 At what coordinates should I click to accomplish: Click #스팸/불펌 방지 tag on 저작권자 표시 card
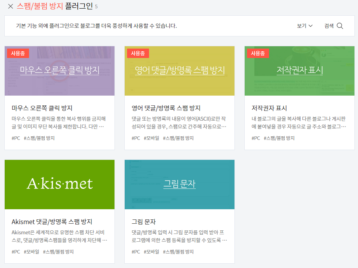tap(279, 138)
